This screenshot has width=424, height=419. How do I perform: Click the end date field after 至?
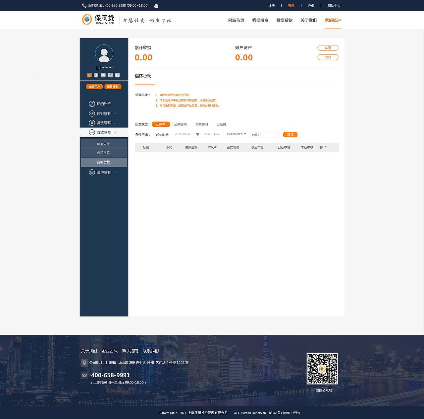pos(212,134)
